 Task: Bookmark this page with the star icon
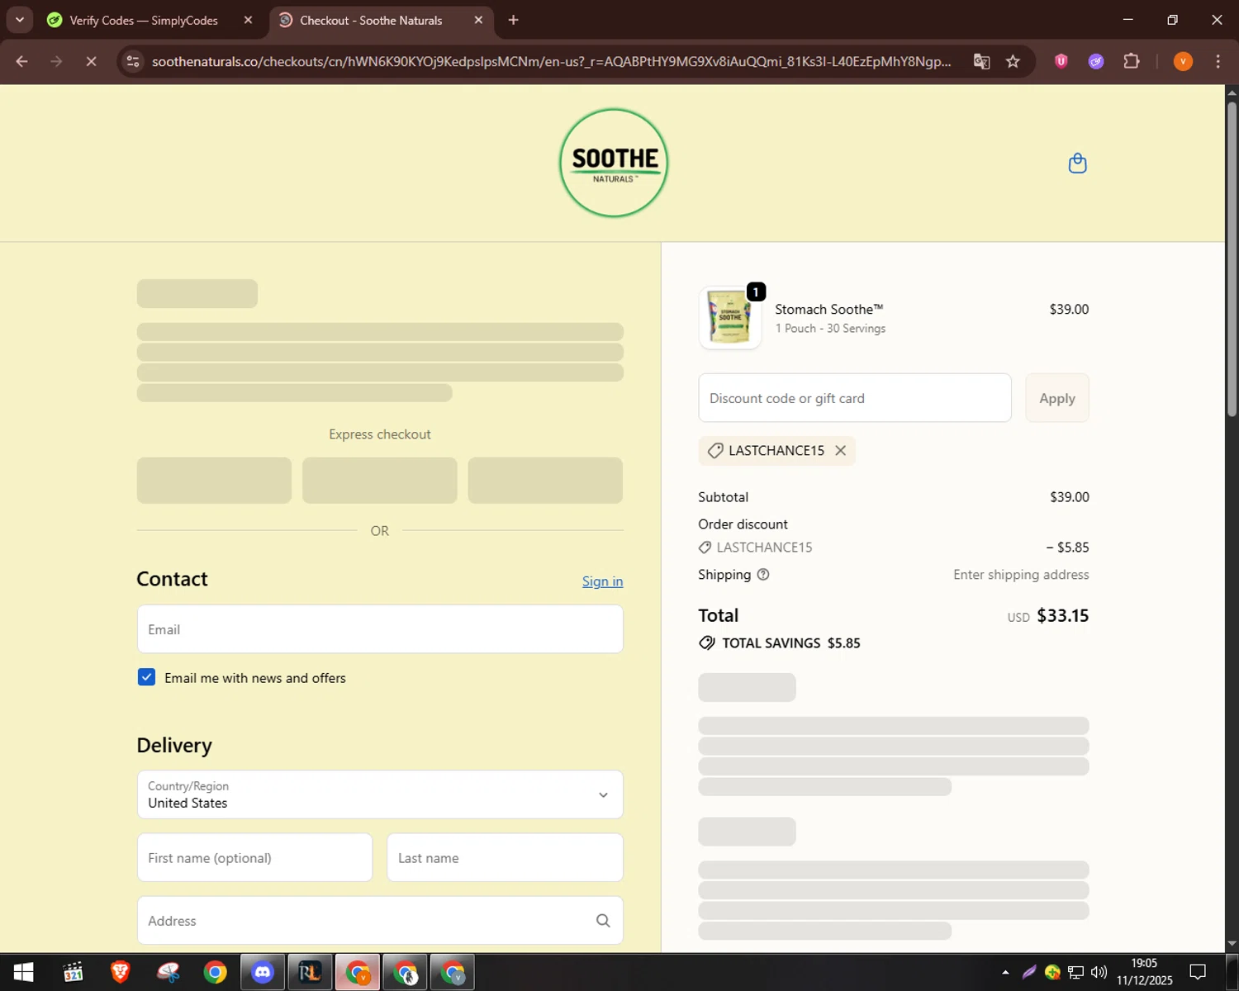[x=1013, y=61]
